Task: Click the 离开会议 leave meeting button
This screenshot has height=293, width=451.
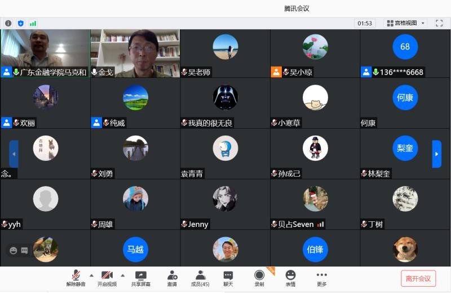Action: 418,278
